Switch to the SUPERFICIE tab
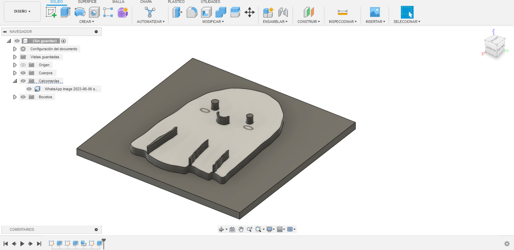 point(87,2)
